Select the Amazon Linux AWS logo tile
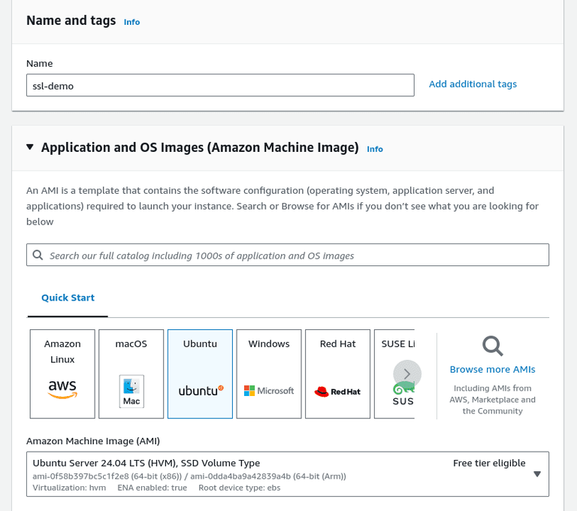This screenshot has width=577, height=511. click(x=62, y=373)
